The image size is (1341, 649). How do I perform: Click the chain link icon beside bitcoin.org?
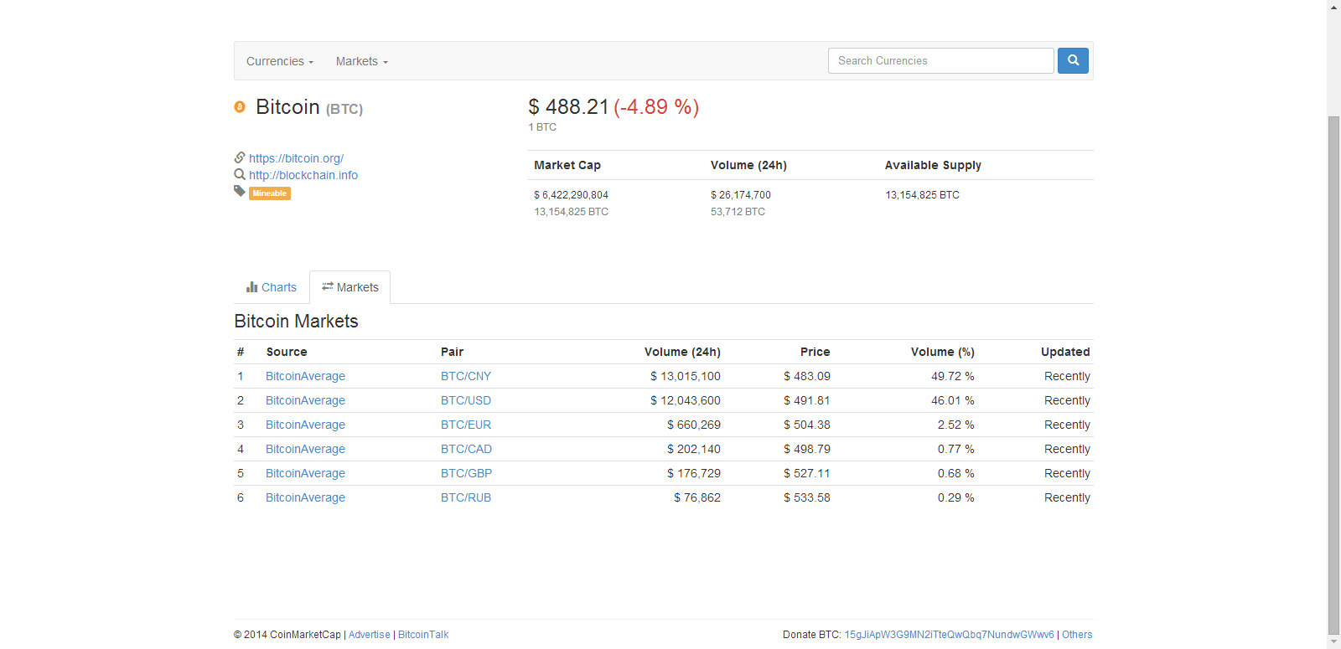tap(240, 157)
